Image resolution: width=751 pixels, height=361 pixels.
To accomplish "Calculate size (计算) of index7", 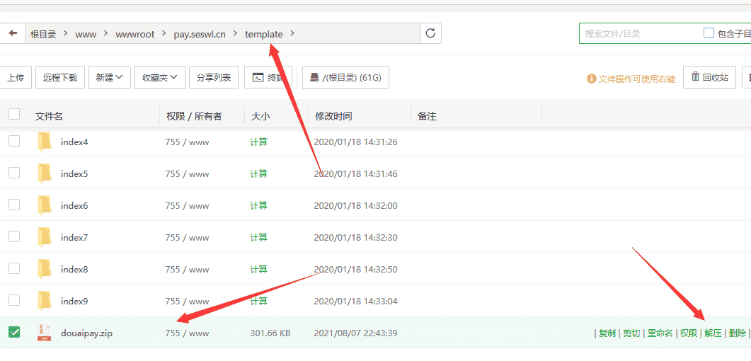I will coord(258,237).
